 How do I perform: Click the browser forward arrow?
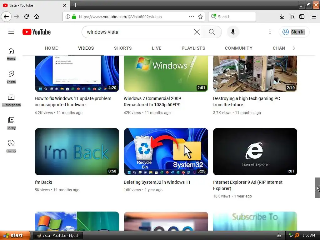click(17, 17)
